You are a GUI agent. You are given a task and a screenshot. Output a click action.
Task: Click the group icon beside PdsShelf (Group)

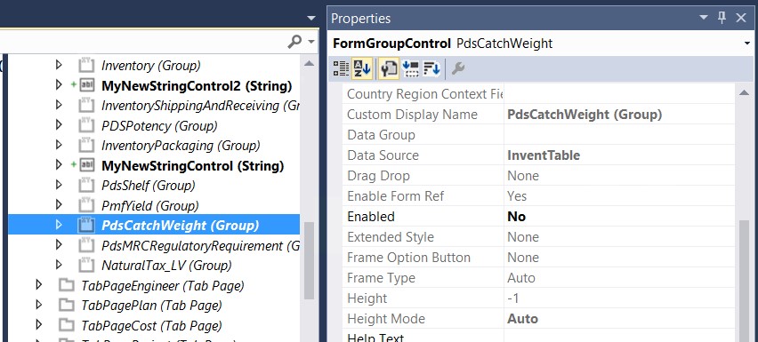[86, 186]
